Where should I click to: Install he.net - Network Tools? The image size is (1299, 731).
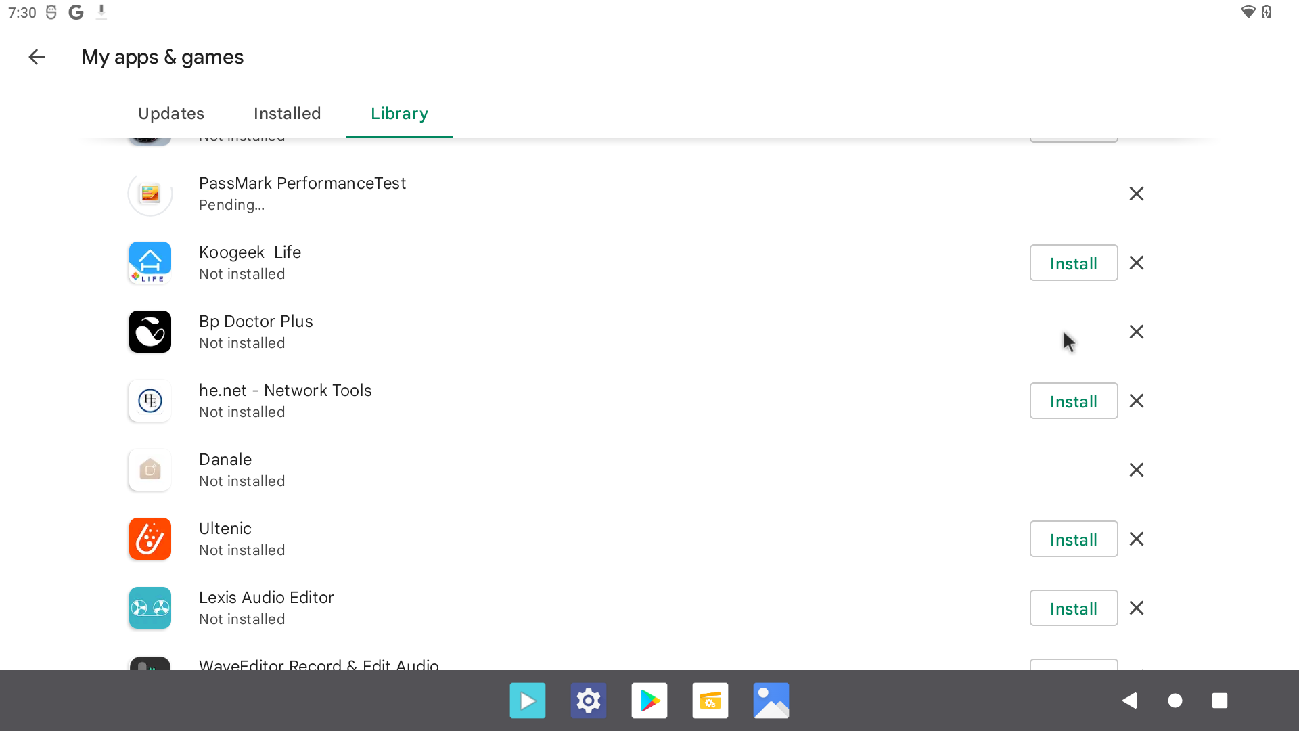(1074, 401)
